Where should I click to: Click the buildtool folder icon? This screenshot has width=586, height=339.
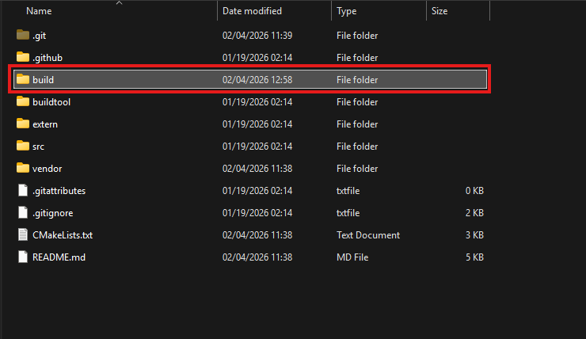click(x=22, y=102)
